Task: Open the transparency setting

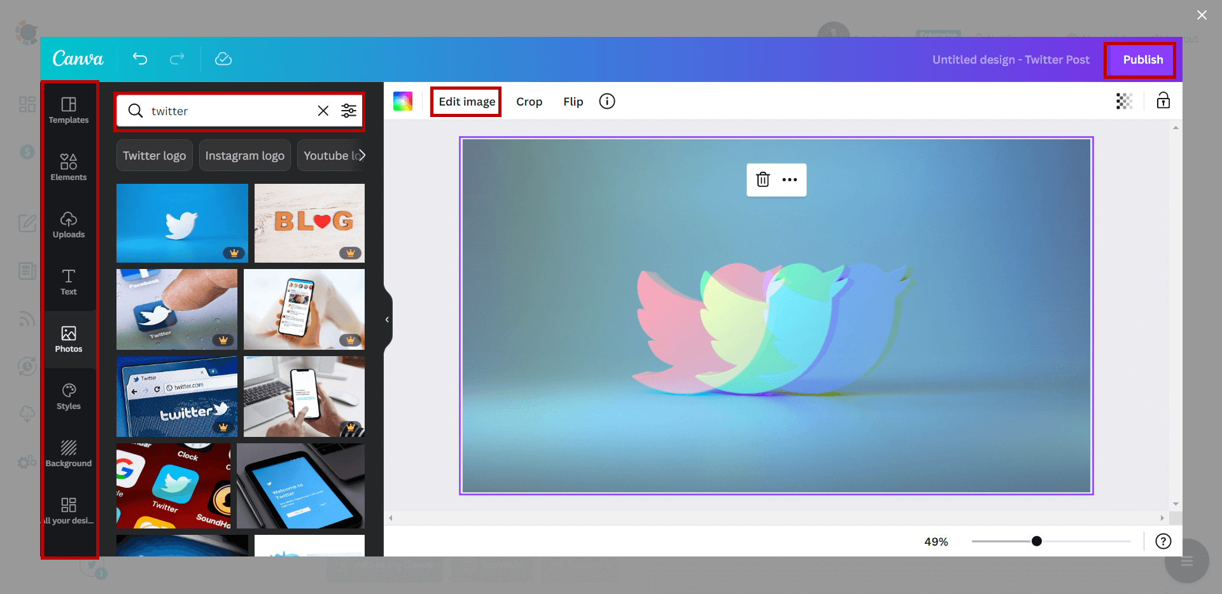Action: coord(1124,101)
